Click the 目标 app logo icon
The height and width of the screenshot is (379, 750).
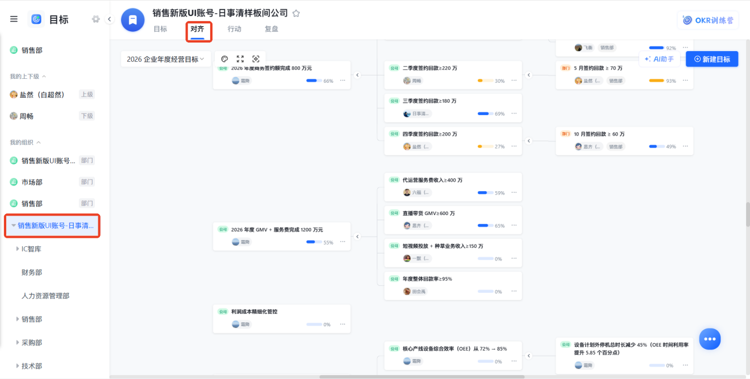pyautogui.click(x=36, y=19)
